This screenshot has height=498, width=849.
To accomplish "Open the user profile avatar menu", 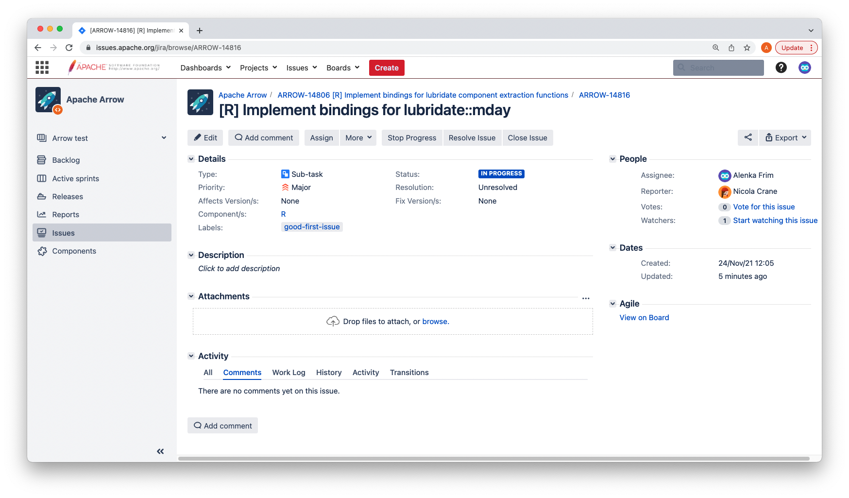I will pyautogui.click(x=804, y=68).
